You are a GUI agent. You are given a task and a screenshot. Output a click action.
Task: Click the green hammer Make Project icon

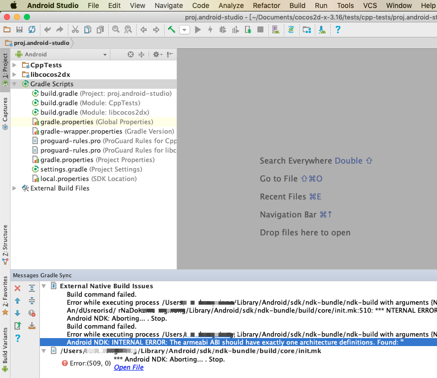tap(172, 29)
